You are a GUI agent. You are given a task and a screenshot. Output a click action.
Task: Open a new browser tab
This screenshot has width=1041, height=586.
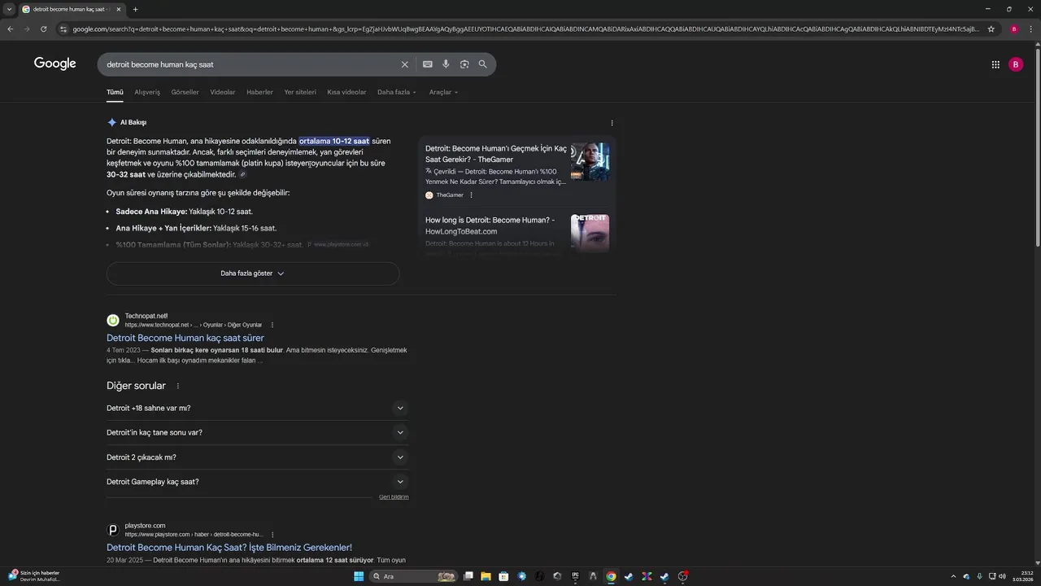click(135, 10)
